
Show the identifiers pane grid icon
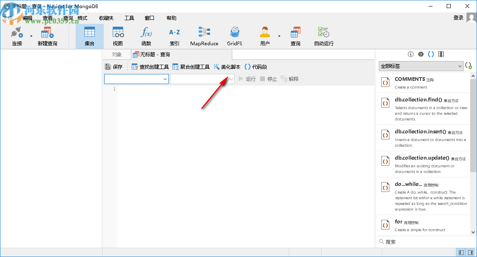click(441, 54)
